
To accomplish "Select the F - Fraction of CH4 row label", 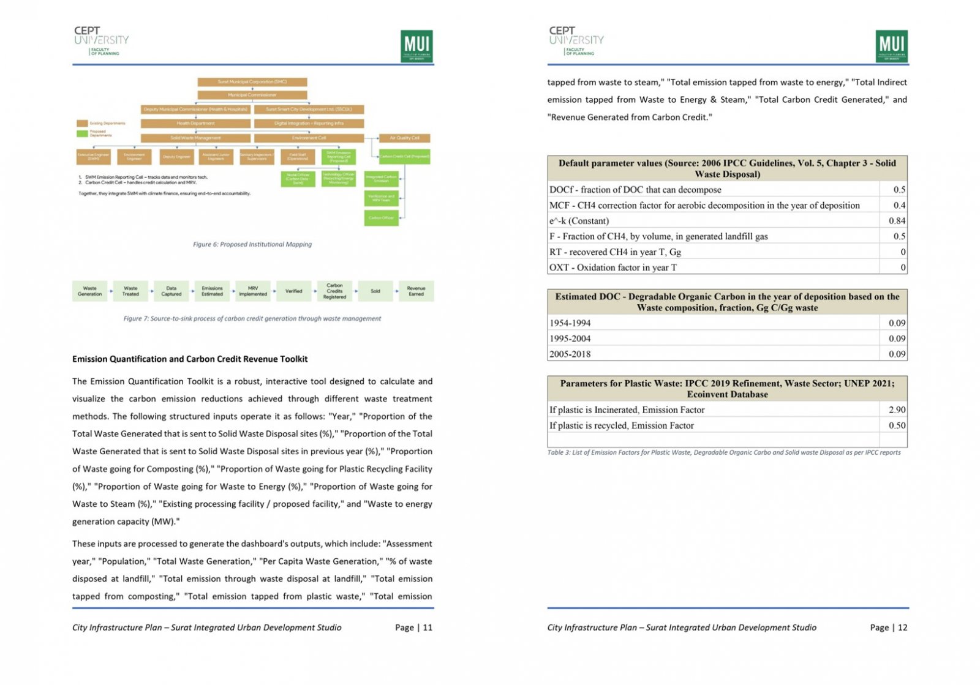I will coord(658,236).
